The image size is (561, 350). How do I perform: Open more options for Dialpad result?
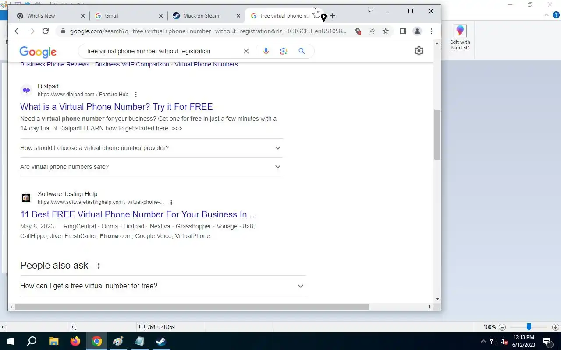click(136, 94)
